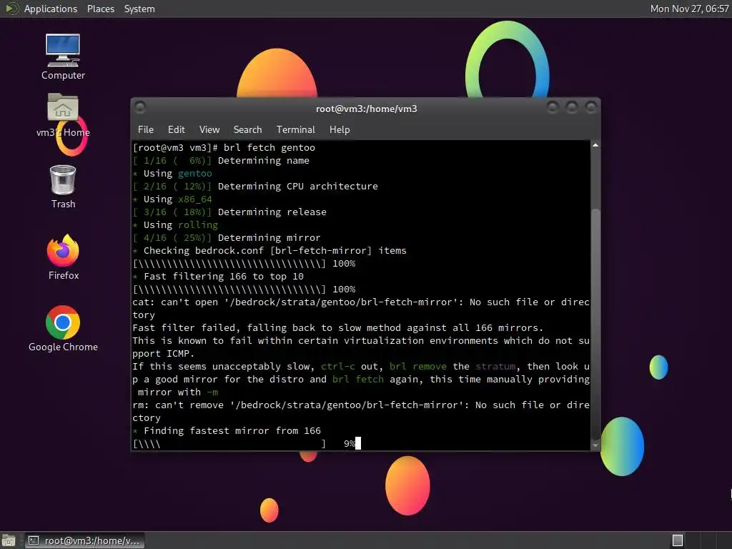732x549 pixels.
Task: Click the 'Determining mirror' line
Action: [269, 237]
